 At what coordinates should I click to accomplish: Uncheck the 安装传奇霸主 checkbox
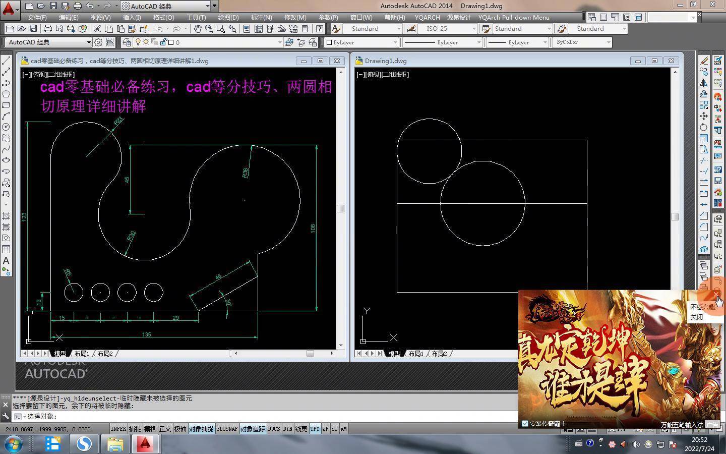525,424
